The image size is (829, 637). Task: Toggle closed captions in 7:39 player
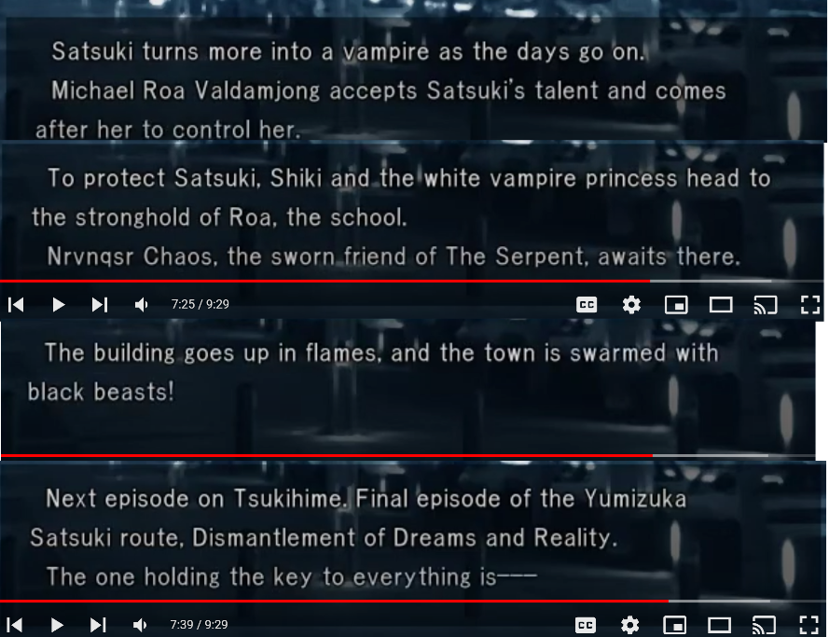point(586,625)
